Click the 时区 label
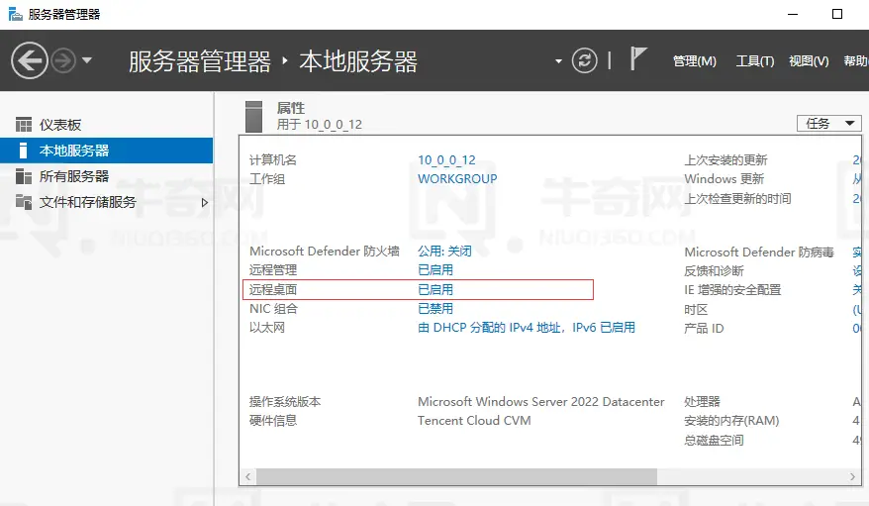869x506 pixels. tap(696, 309)
